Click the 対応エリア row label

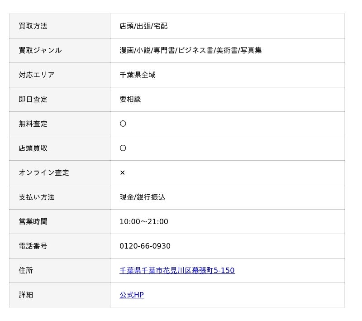[37, 75]
